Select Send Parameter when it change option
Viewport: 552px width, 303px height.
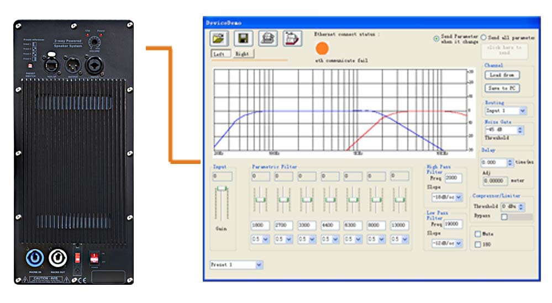pos(436,39)
